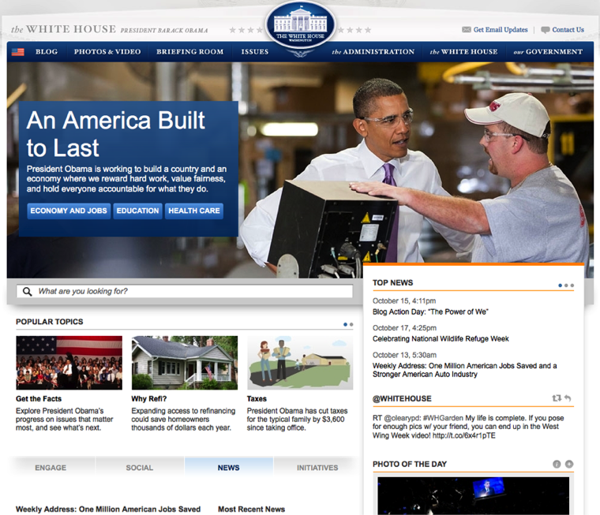Click the White House President Barack Obama title
The image size is (600, 515).
coord(110,29)
